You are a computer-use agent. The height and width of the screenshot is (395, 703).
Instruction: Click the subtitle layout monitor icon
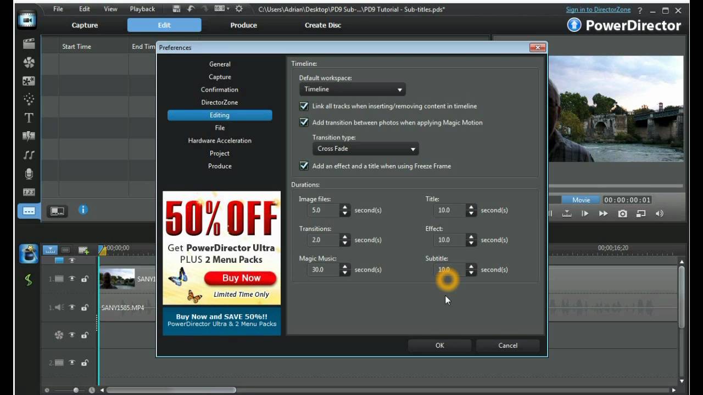57,211
